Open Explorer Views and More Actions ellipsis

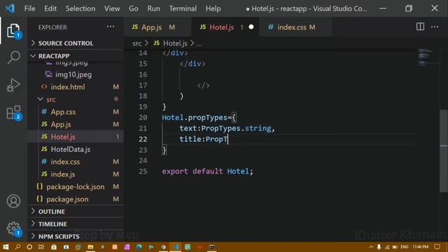click(x=111, y=27)
